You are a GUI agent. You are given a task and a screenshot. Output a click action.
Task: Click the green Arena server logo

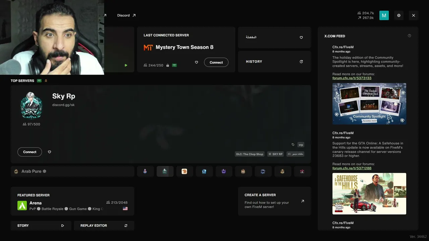coord(22,206)
